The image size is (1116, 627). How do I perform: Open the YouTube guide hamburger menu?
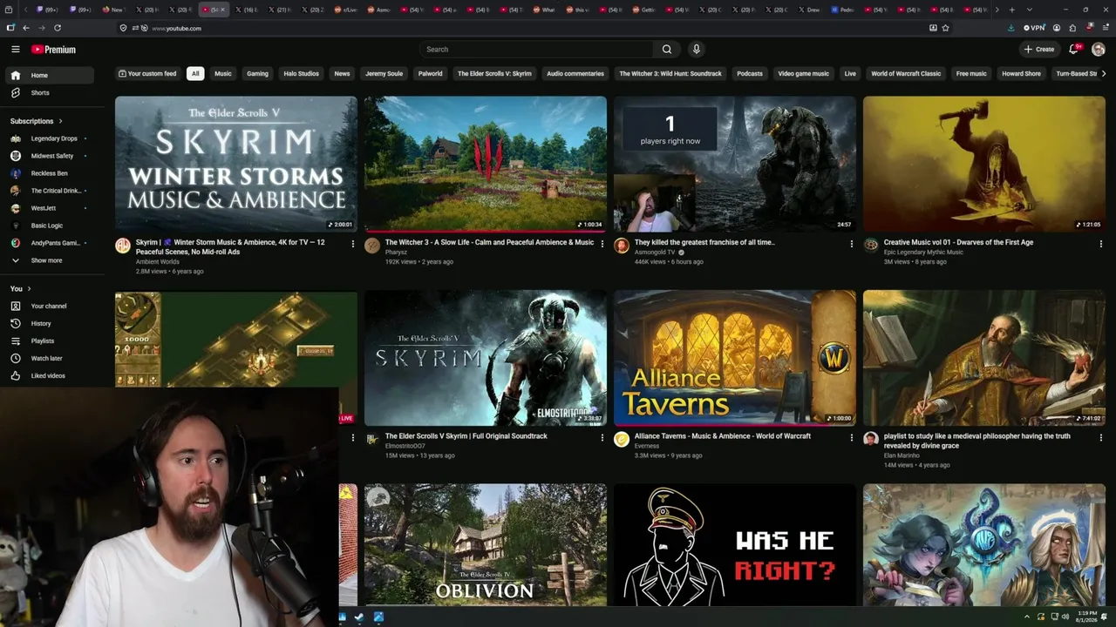tap(15, 50)
